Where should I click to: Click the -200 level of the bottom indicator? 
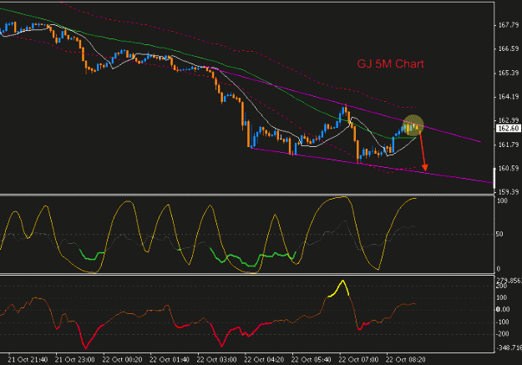point(503,334)
